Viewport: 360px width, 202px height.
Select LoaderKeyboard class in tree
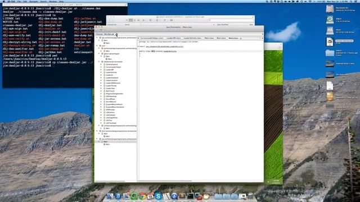[112, 78]
